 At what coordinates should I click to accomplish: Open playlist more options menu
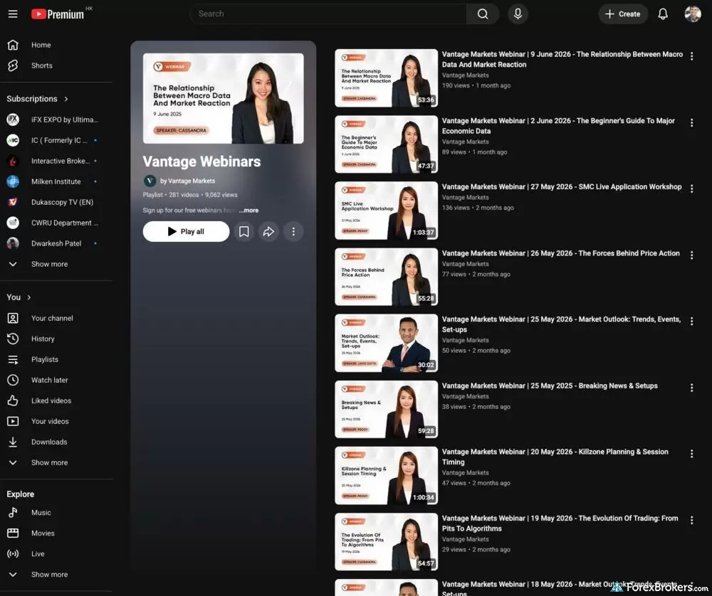tap(293, 232)
